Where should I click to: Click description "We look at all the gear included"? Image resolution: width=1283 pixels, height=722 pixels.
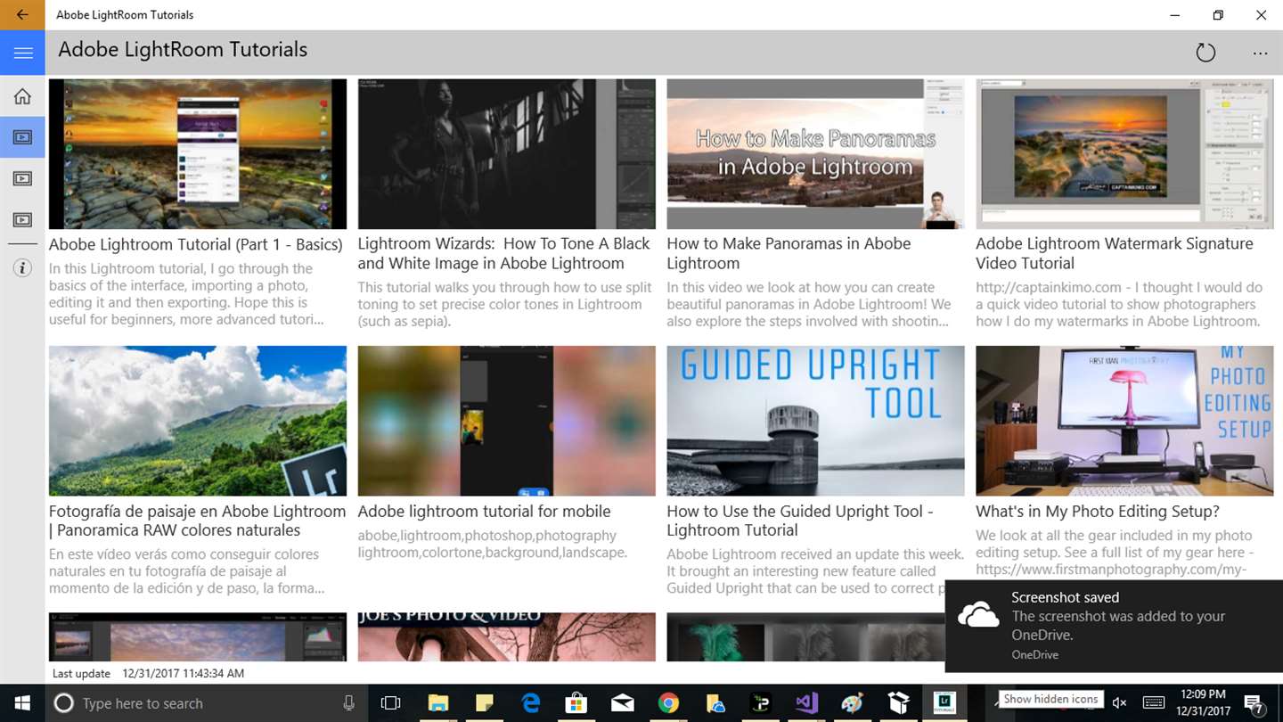point(1114,552)
